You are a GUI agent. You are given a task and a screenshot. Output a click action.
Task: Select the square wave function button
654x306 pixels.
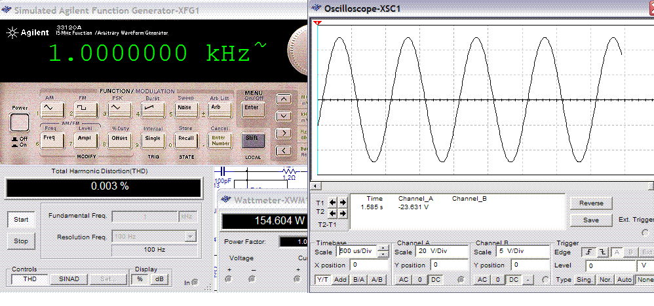[87, 109]
